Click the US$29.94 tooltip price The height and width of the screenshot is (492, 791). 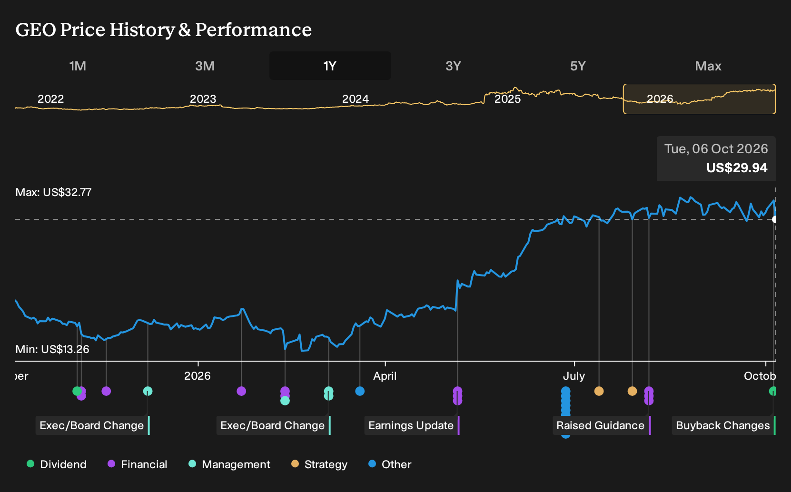737,168
